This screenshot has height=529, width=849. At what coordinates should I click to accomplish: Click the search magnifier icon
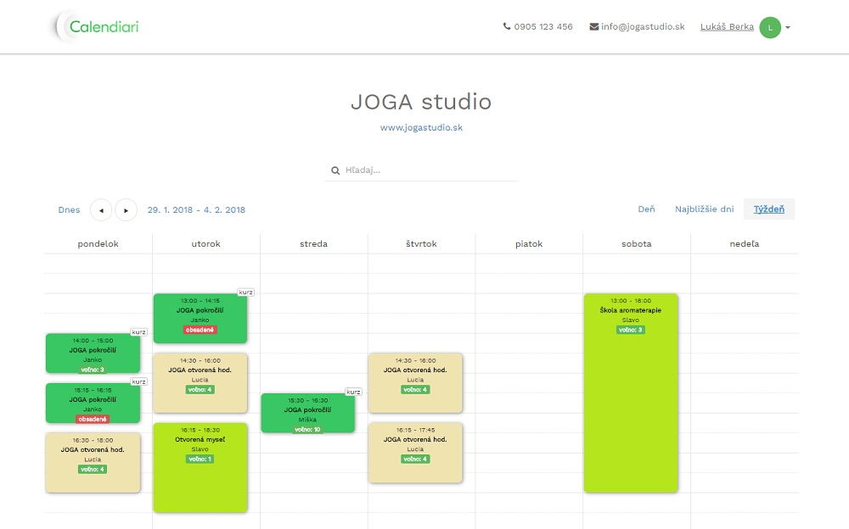coord(335,170)
